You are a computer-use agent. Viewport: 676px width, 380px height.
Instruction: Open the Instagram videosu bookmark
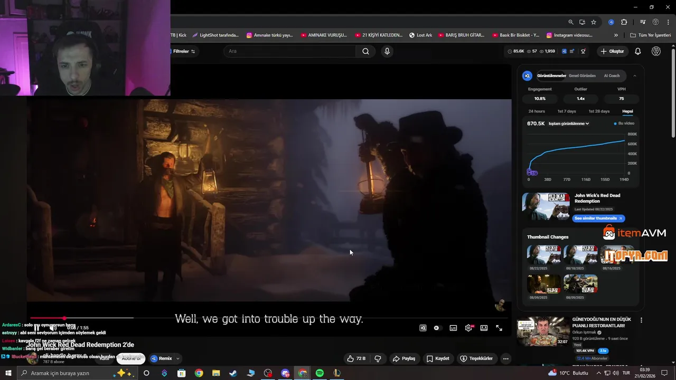point(569,35)
